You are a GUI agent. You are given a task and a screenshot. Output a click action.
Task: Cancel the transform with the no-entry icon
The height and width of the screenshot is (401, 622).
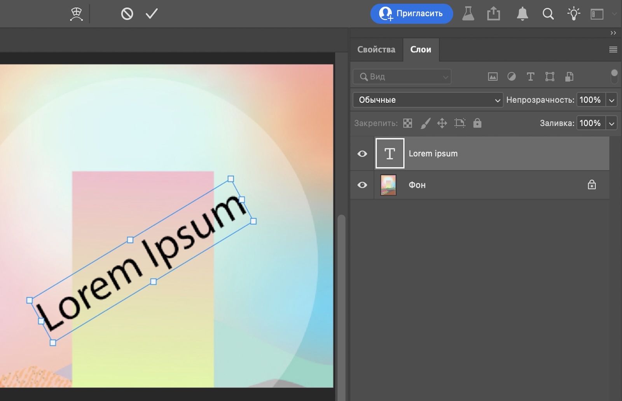tap(127, 14)
